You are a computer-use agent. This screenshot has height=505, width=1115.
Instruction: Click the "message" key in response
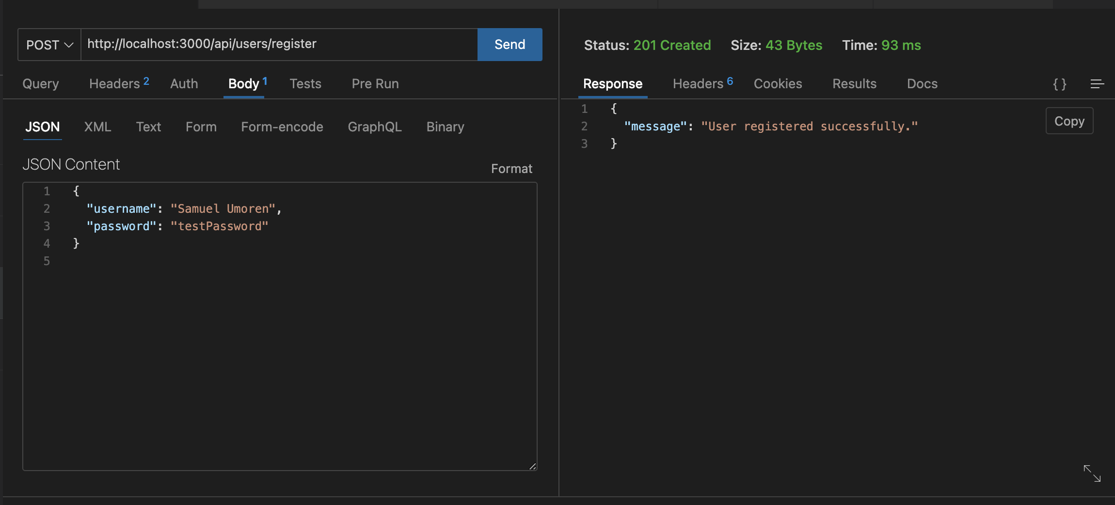(655, 126)
